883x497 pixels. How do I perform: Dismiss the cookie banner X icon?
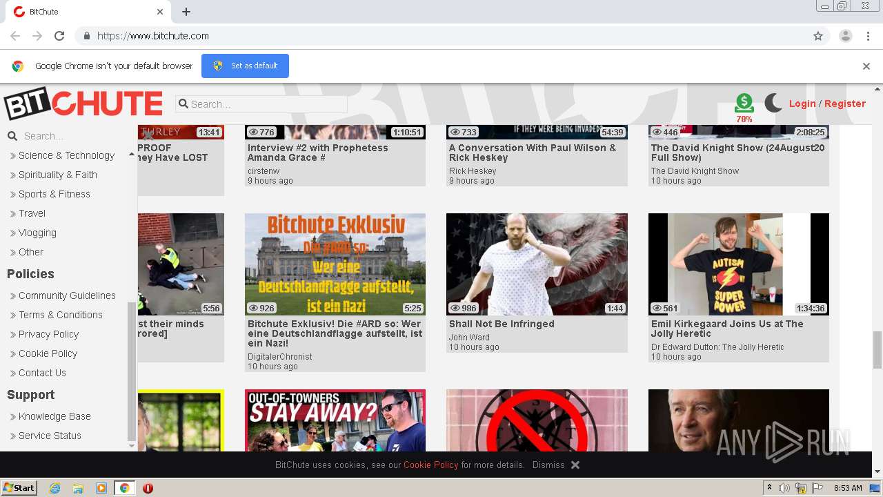575,465
